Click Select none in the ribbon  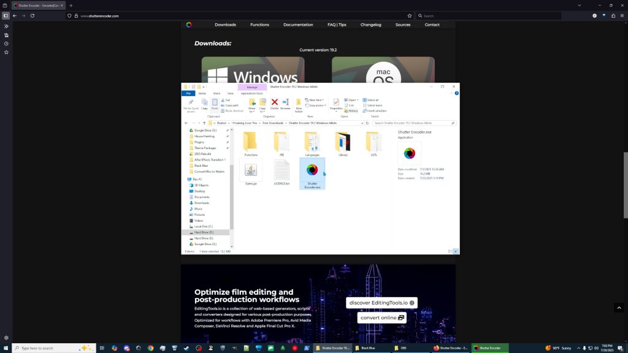pos(372,105)
